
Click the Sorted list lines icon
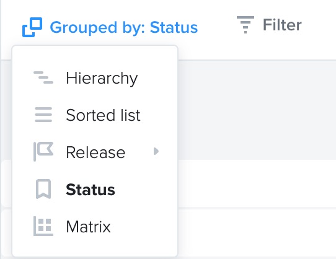pos(43,115)
